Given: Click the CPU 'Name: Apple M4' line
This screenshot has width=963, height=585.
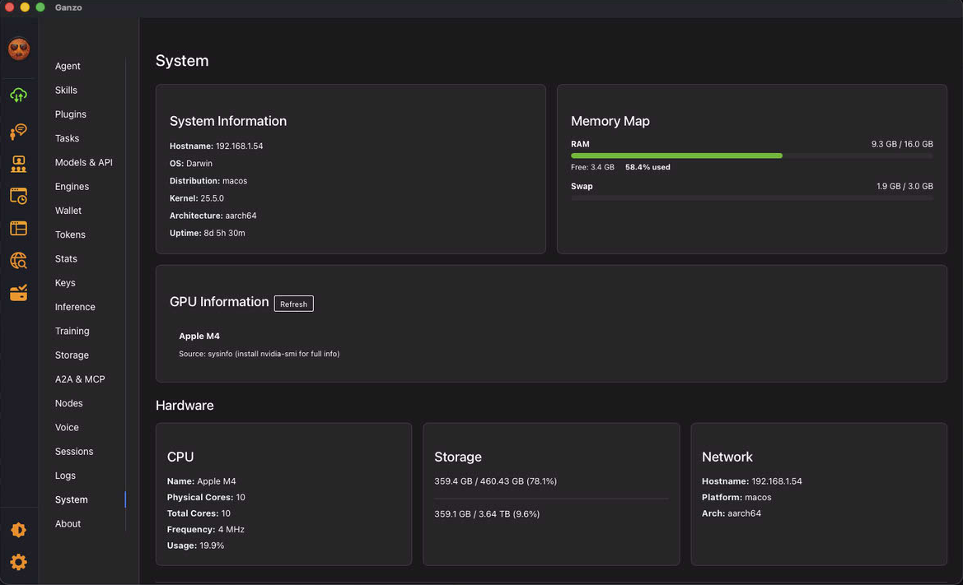Looking at the screenshot, I should [x=202, y=481].
